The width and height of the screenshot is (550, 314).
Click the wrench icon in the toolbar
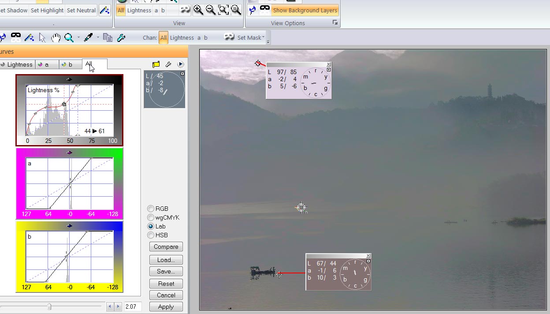tap(121, 38)
